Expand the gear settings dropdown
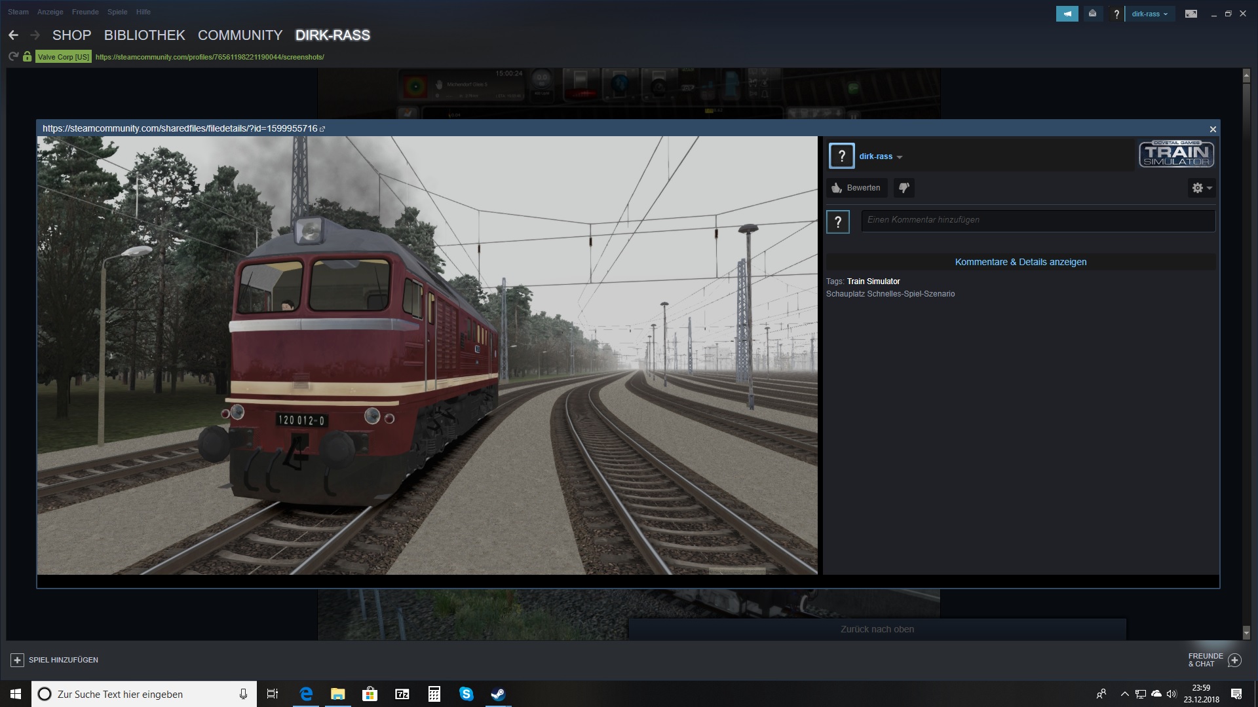 pyautogui.click(x=1202, y=188)
